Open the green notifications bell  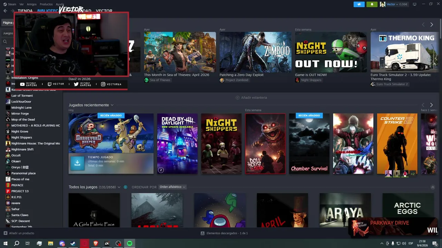pos(372,4)
